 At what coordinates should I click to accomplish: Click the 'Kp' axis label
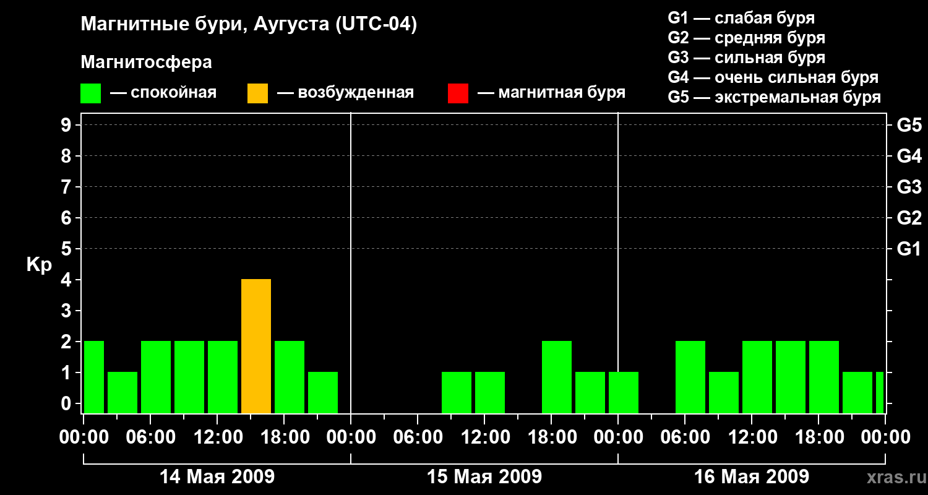(x=39, y=265)
